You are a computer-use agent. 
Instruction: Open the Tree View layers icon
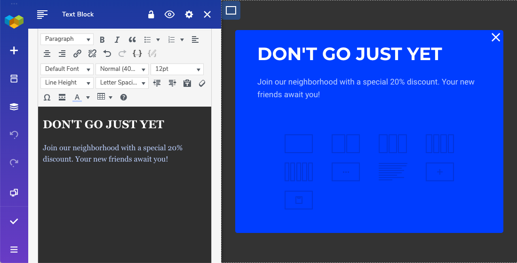14,107
